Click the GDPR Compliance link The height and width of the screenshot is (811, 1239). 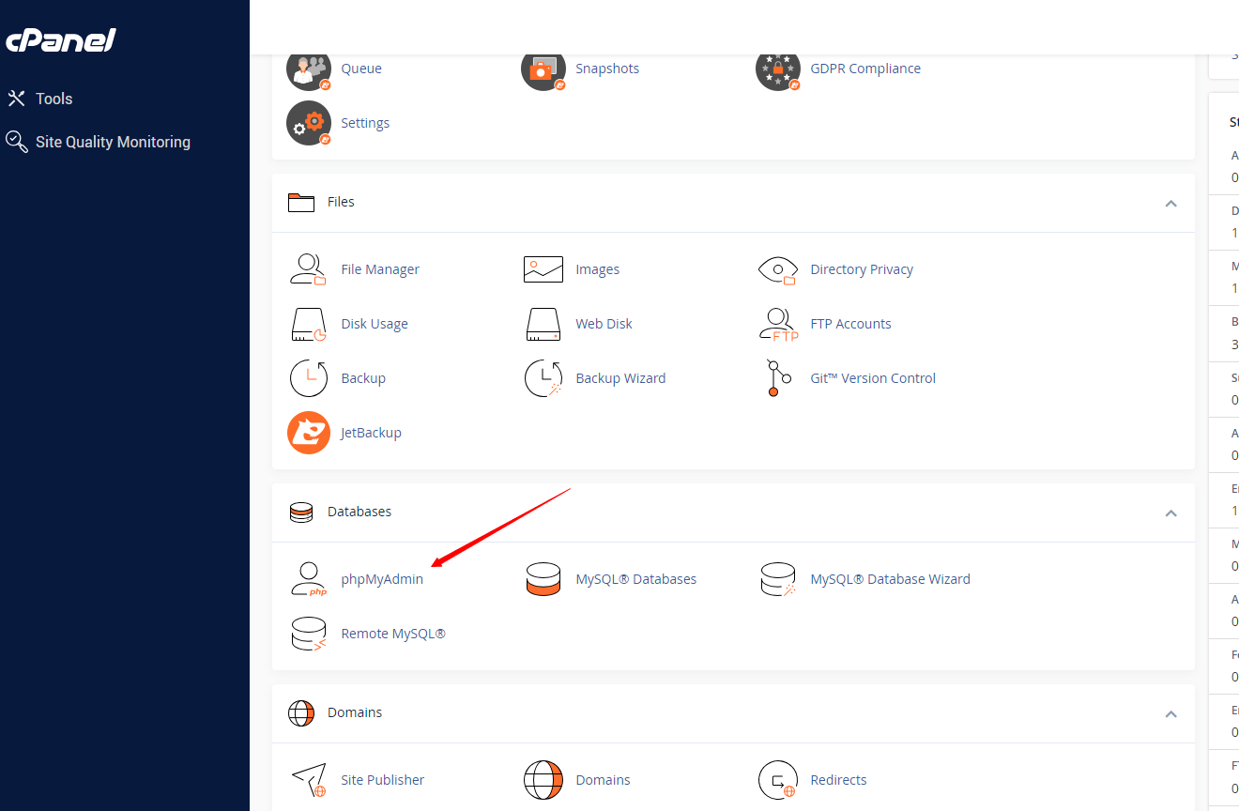864,69
